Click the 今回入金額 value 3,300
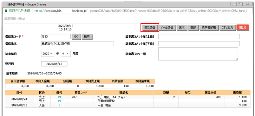The width and height of the screenshot is (255, 116). 43,86
